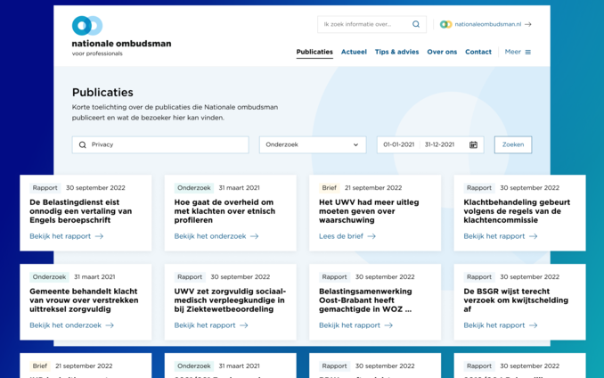
Task: Open the Over ons menu item
Action: pos(442,52)
